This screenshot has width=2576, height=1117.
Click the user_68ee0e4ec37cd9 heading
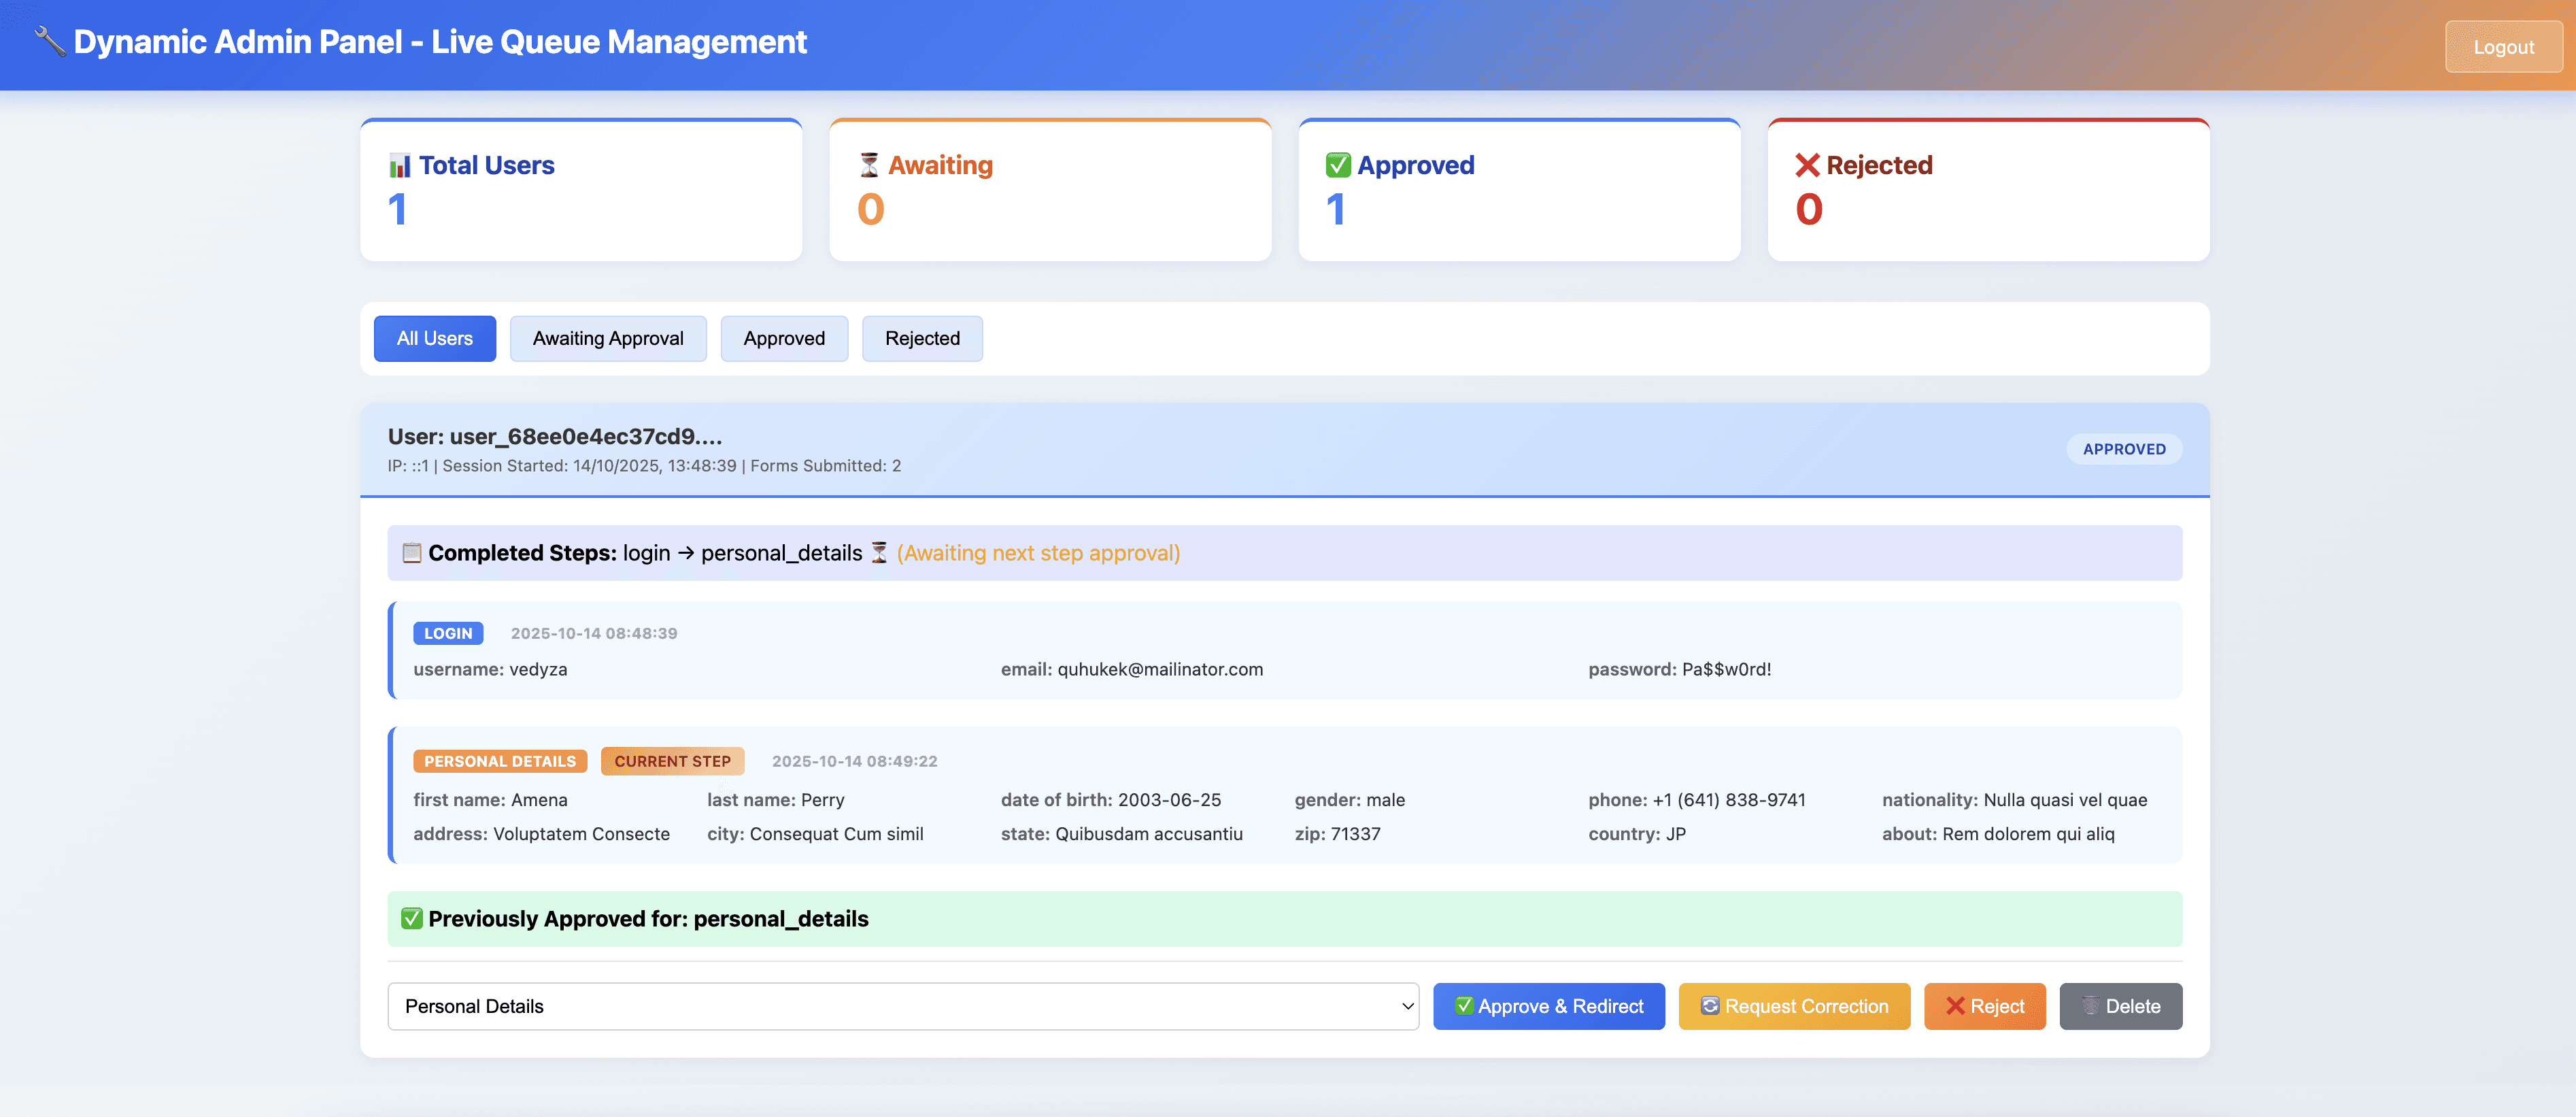555,436
